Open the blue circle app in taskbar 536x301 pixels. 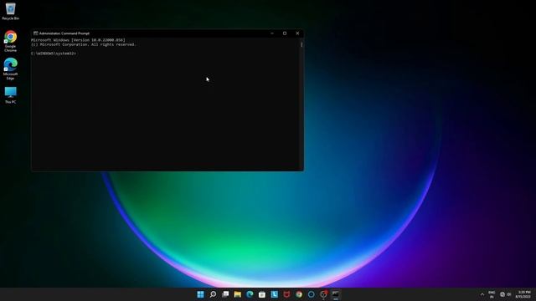point(311,294)
